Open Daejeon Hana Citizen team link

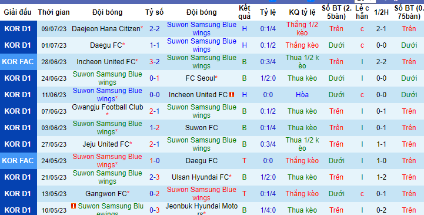coord(106,29)
